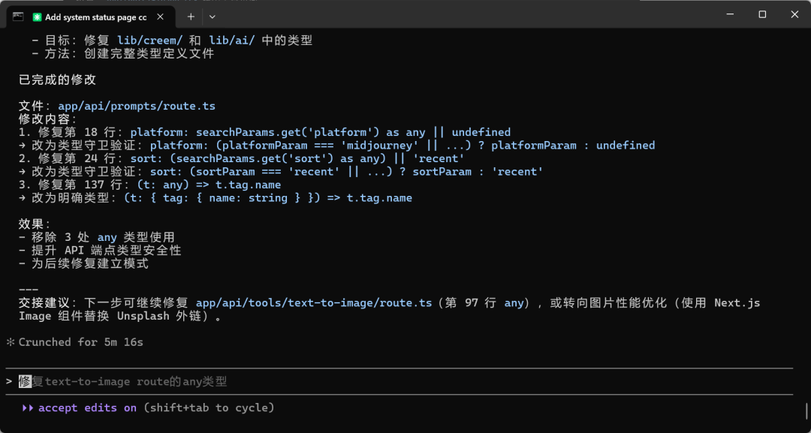
Task: Maximize the terminal window
Action: tap(762, 14)
